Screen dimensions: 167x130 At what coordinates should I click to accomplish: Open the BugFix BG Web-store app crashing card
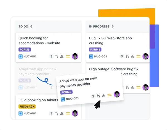pos(110,41)
